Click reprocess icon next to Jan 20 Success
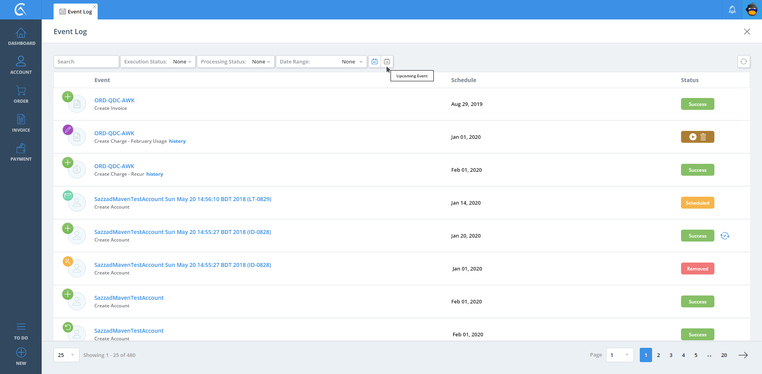 point(725,236)
